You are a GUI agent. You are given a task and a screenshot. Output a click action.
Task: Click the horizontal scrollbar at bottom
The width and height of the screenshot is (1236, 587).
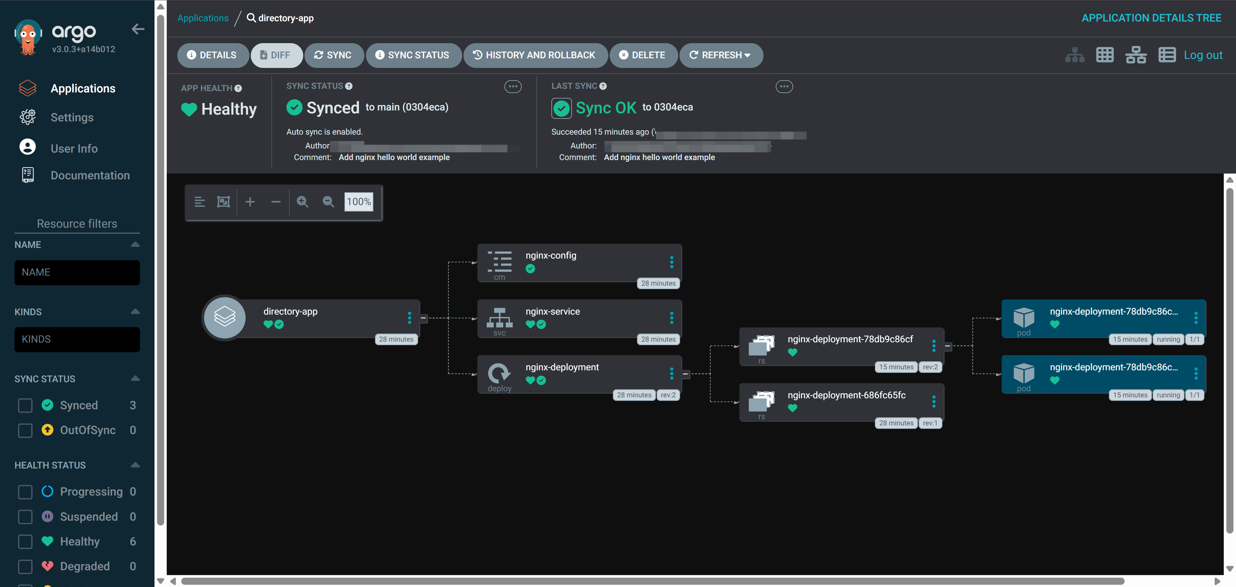652,581
